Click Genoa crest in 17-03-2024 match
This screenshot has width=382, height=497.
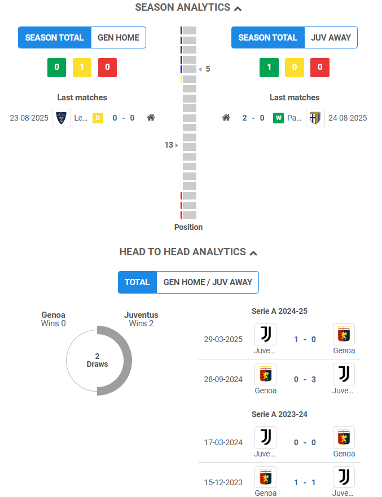(x=344, y=437)
